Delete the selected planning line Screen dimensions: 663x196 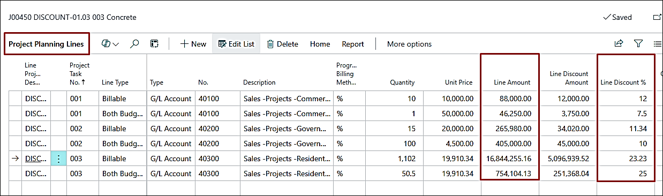pos(282,44)
